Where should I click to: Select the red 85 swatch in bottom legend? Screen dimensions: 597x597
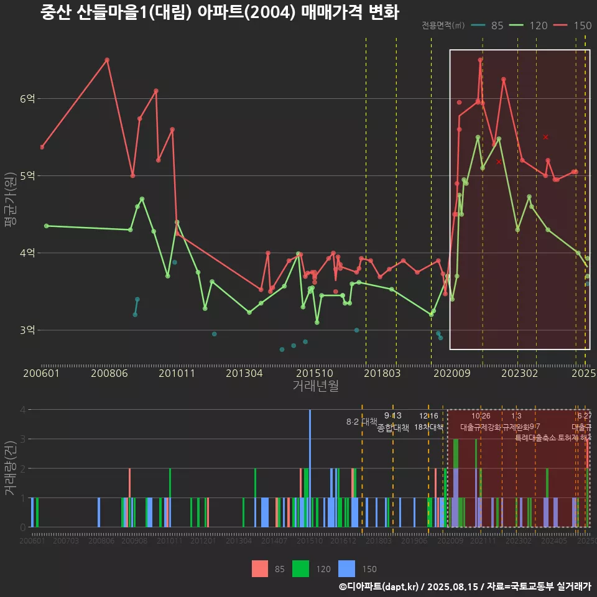point(260,569)
